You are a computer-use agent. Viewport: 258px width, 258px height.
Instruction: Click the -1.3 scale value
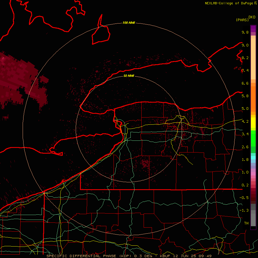[244, 210]
